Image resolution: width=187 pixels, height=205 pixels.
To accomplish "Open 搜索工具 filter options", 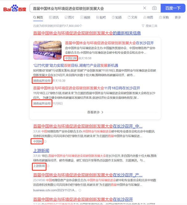I will 149,26.
